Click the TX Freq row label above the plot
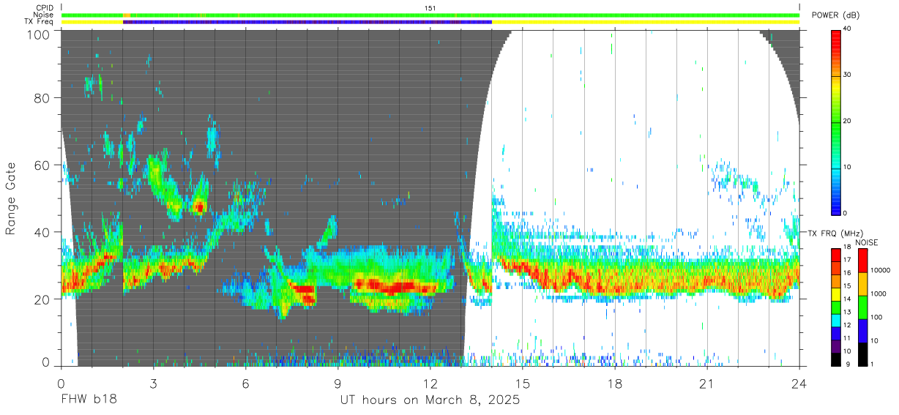Image resolution: width=899 pixels, height=415 pixels. 38,22
